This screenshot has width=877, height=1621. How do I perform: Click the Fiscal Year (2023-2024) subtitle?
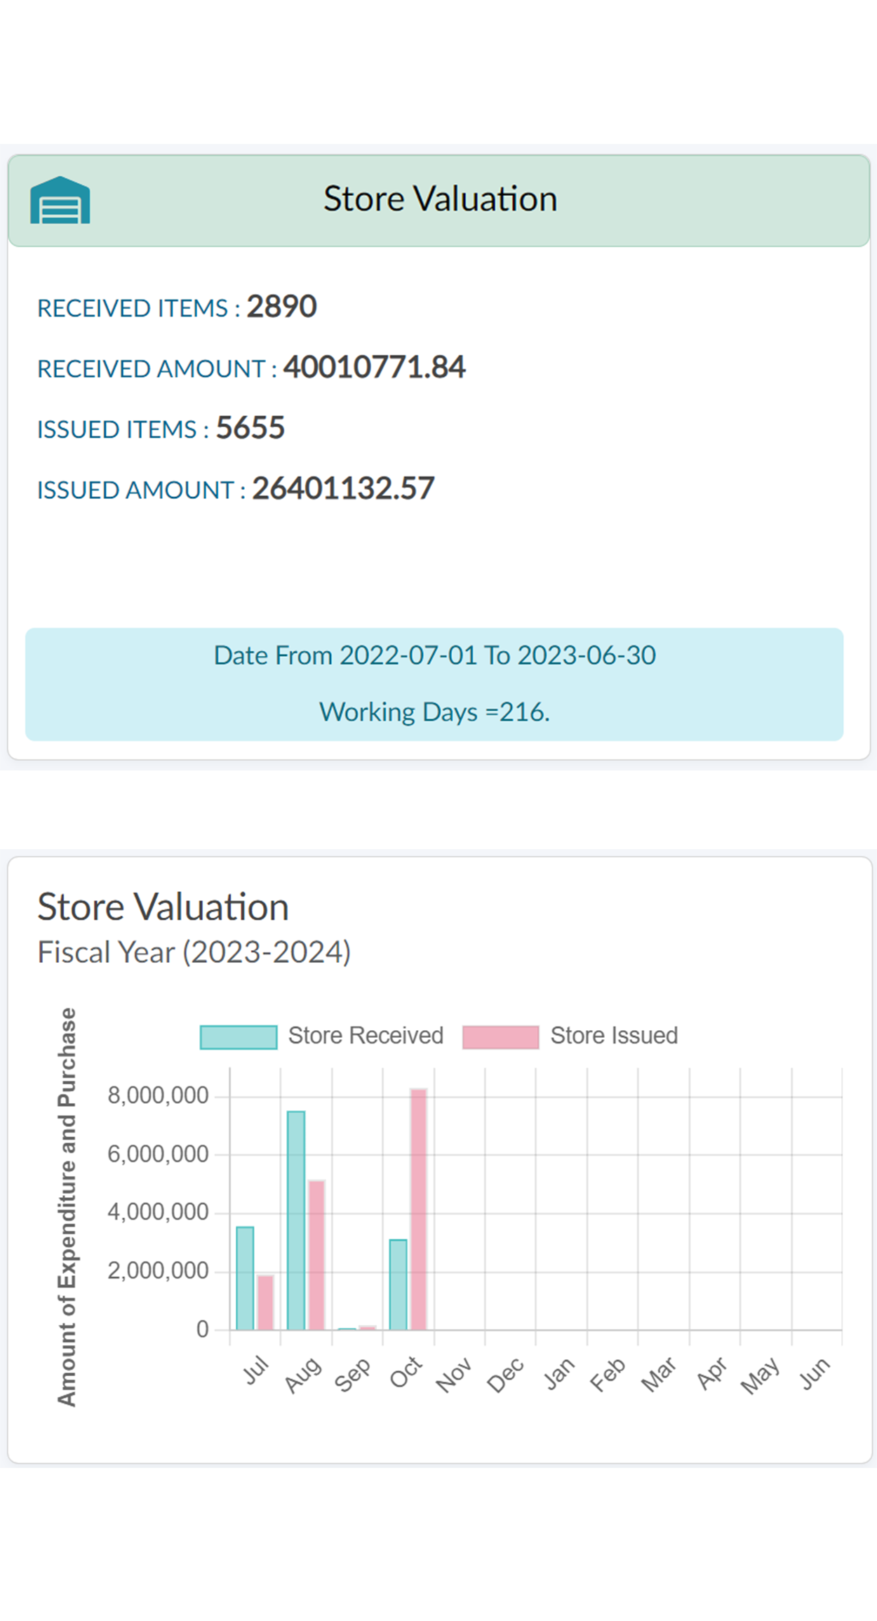tap(194, 952)
